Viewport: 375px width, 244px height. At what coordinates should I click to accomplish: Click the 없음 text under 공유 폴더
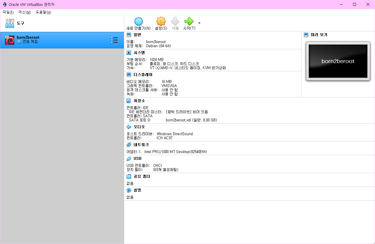130,183
